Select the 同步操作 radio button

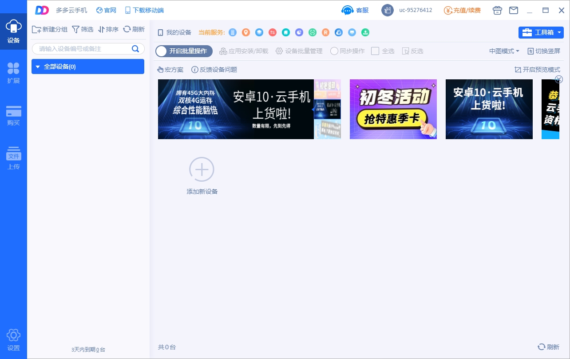pyautogui.click(x=334, y=51)
